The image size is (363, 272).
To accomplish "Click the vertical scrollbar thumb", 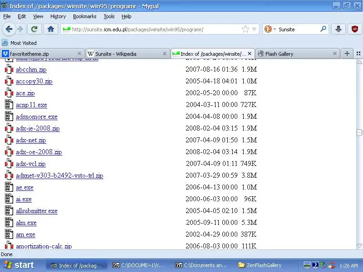I will (359, 132).
